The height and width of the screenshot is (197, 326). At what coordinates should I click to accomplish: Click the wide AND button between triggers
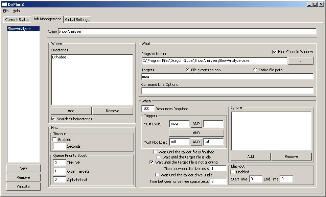tap(196, 133)
